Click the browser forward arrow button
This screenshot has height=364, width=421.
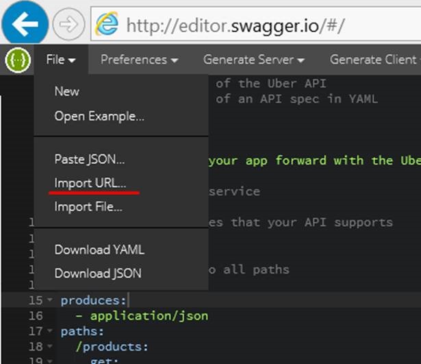[x=68, y=24]
